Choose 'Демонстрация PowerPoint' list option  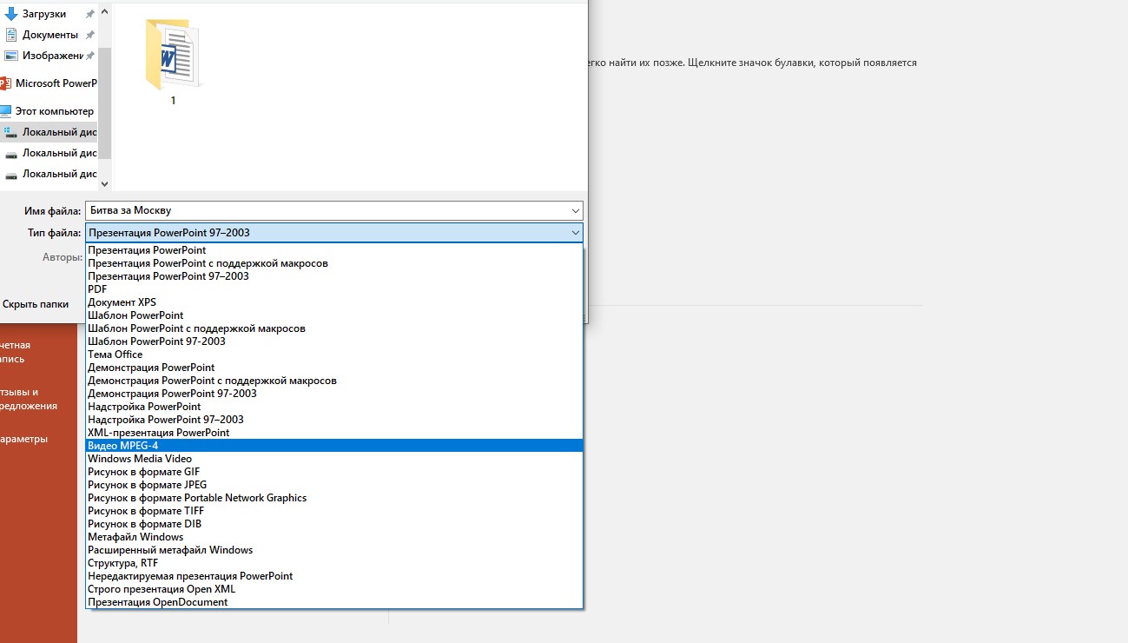tap(334, 368)
